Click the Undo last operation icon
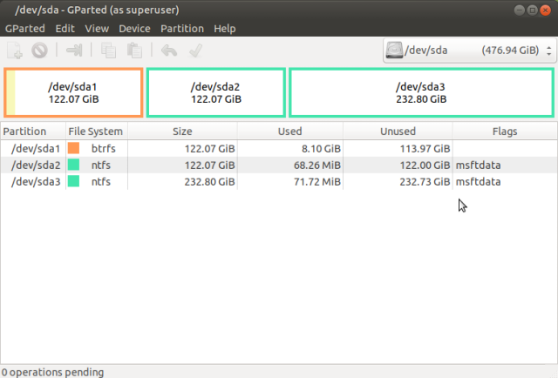Image resolution: width=558 pixels, height=378 pixels. pyautogui.click(x=169, y=51)
